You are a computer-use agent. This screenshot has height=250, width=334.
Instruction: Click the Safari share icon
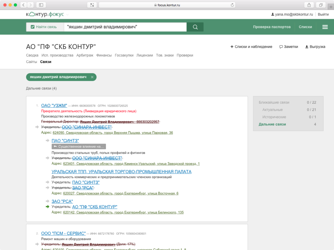(309, 5)
